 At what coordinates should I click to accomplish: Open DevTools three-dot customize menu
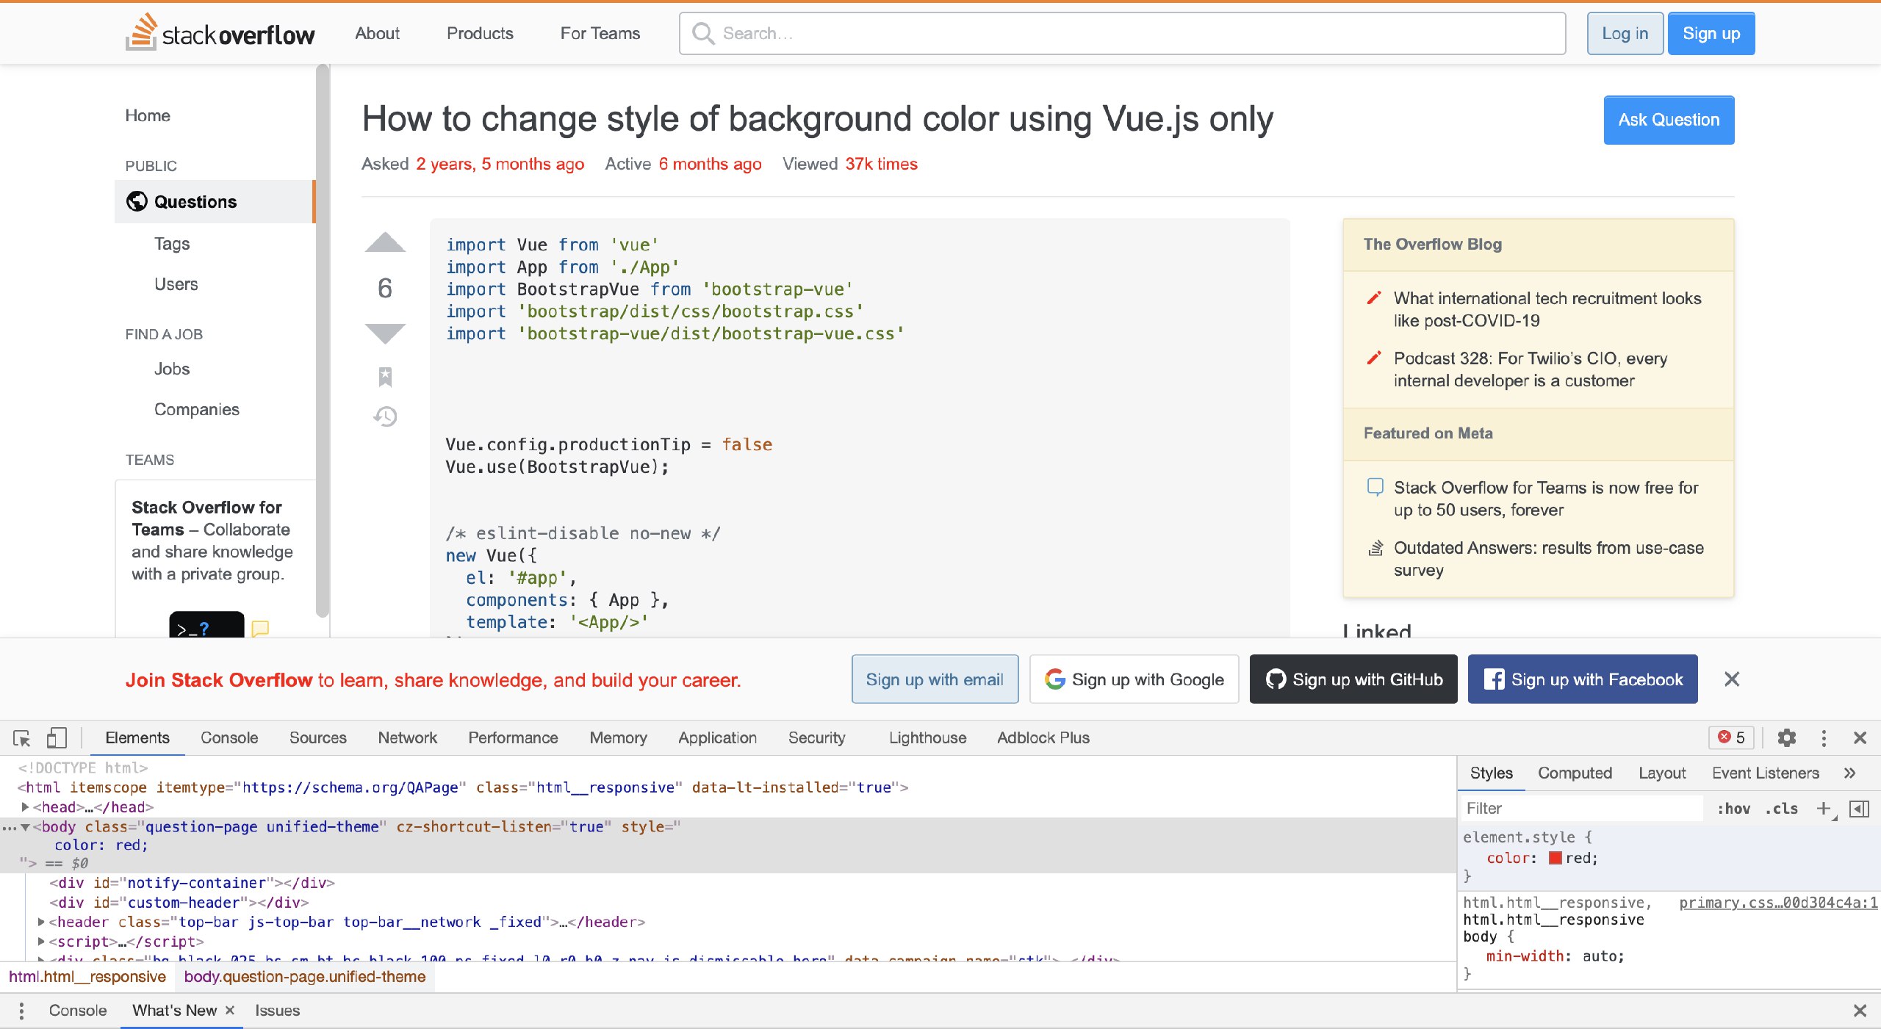[x=1824, y=737]
